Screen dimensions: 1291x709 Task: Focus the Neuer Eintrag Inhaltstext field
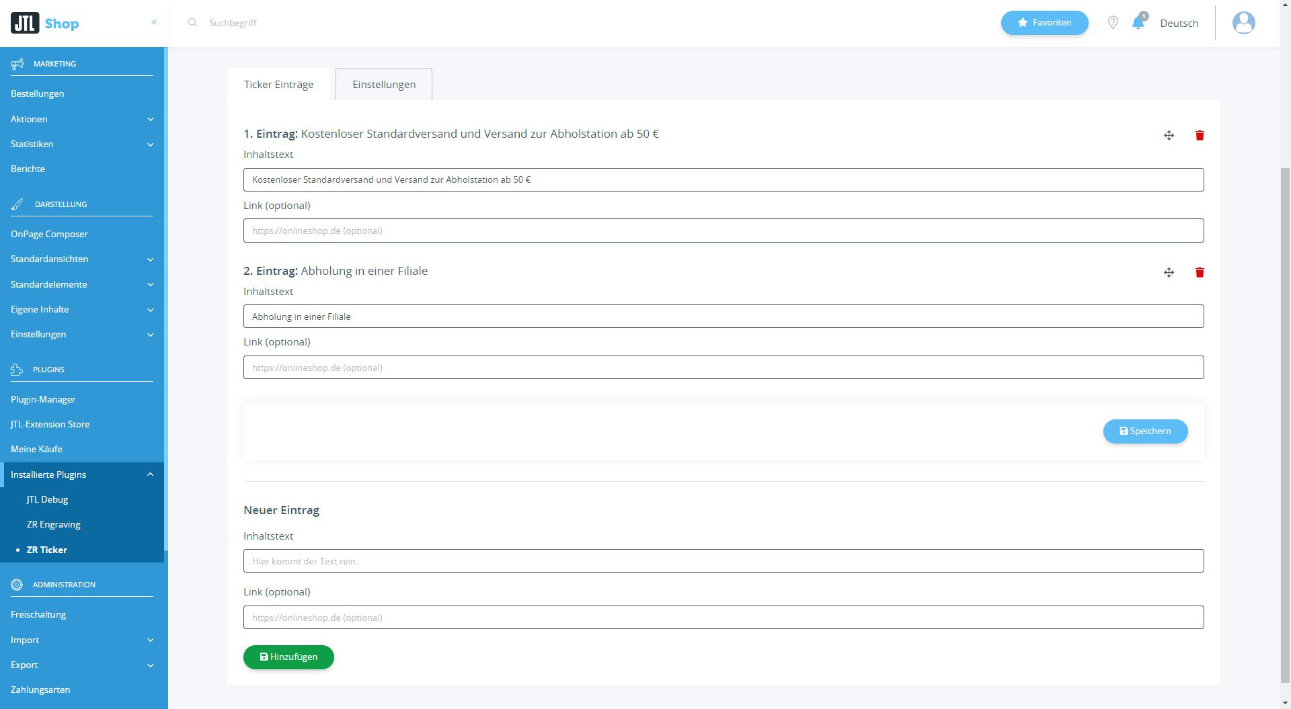click(x=723, y=561)
